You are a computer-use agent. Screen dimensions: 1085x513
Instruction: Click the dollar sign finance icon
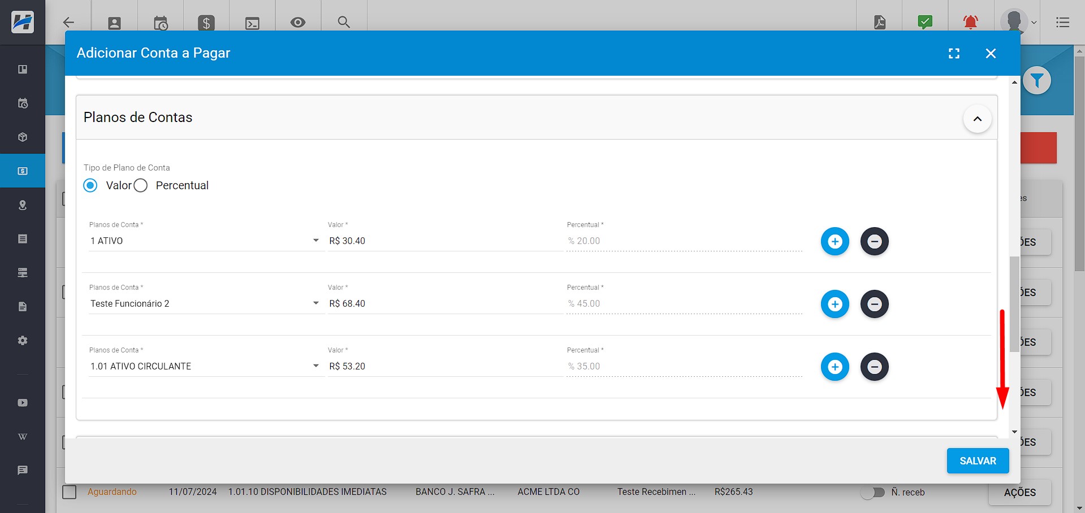click(206, 23)
